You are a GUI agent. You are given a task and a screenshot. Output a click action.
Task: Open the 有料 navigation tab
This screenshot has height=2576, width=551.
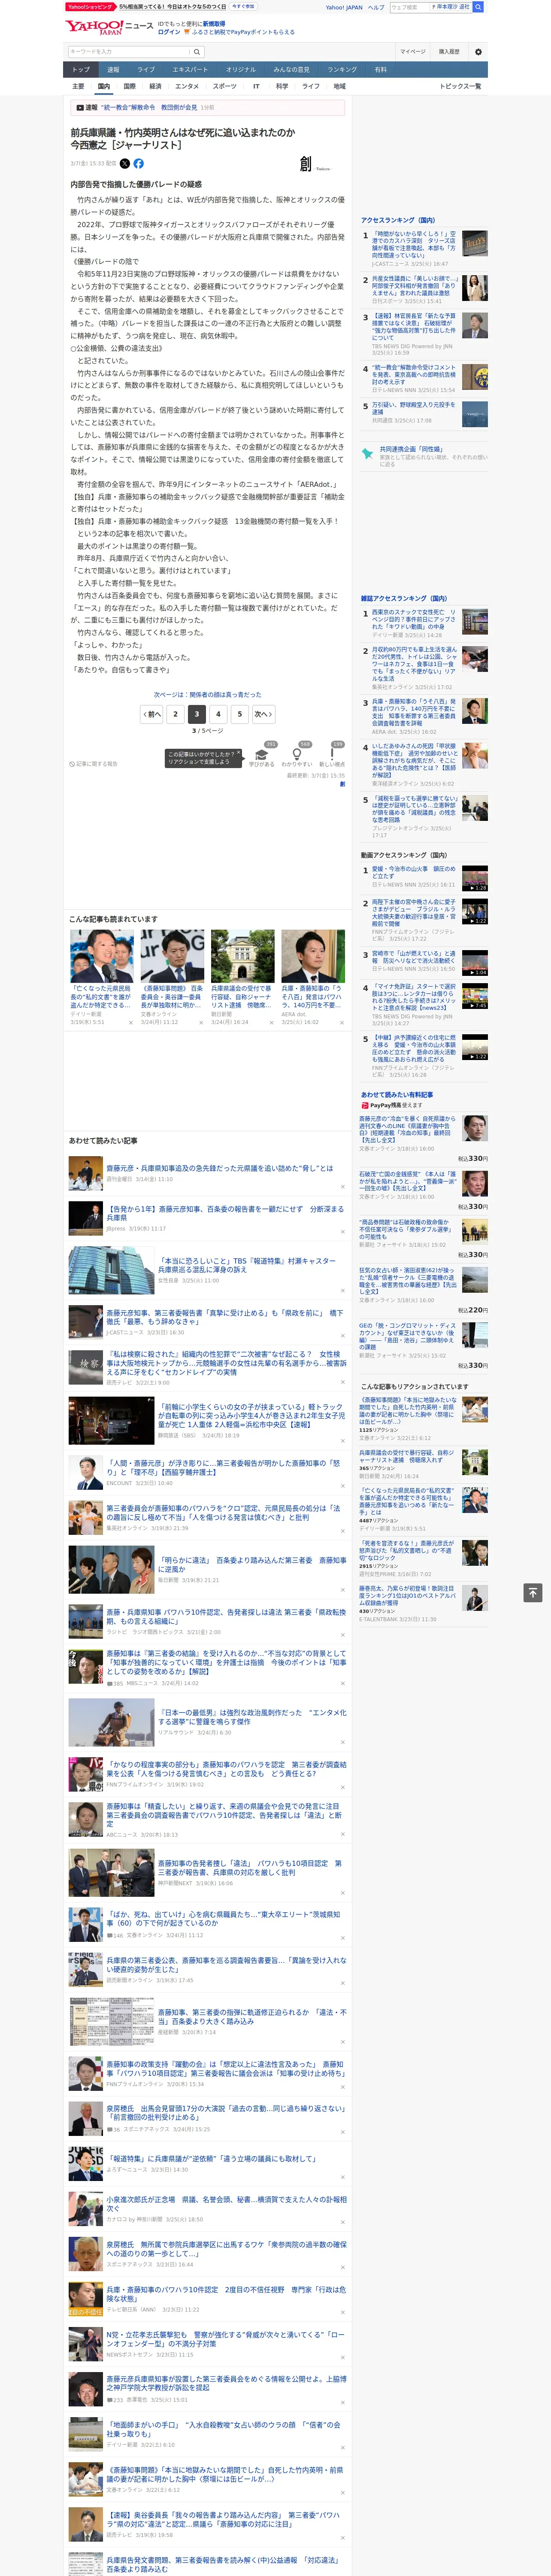coord(380,70)
